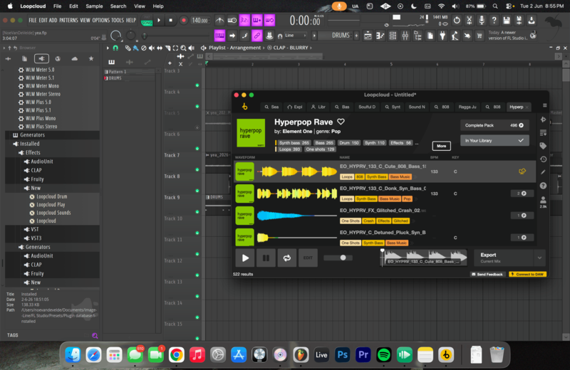Click the Connect to DAW button
The height and width of the screenshot is (370, 570).
(x=527, y=274)
